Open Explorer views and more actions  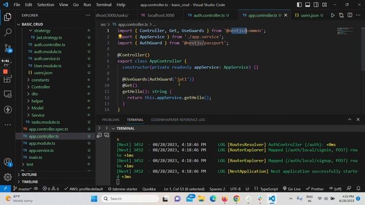(x=88, y=15)
